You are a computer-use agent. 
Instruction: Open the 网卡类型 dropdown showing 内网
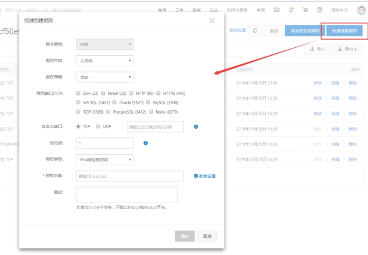click(x=105, y=44)
